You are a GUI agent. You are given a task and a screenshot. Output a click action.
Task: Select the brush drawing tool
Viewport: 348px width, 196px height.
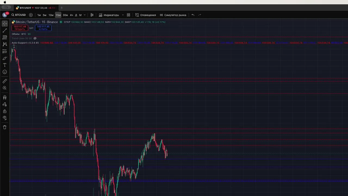(5, 58)
